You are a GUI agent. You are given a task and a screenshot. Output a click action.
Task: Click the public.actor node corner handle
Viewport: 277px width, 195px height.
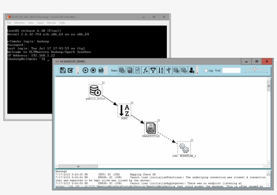[103, 83]
